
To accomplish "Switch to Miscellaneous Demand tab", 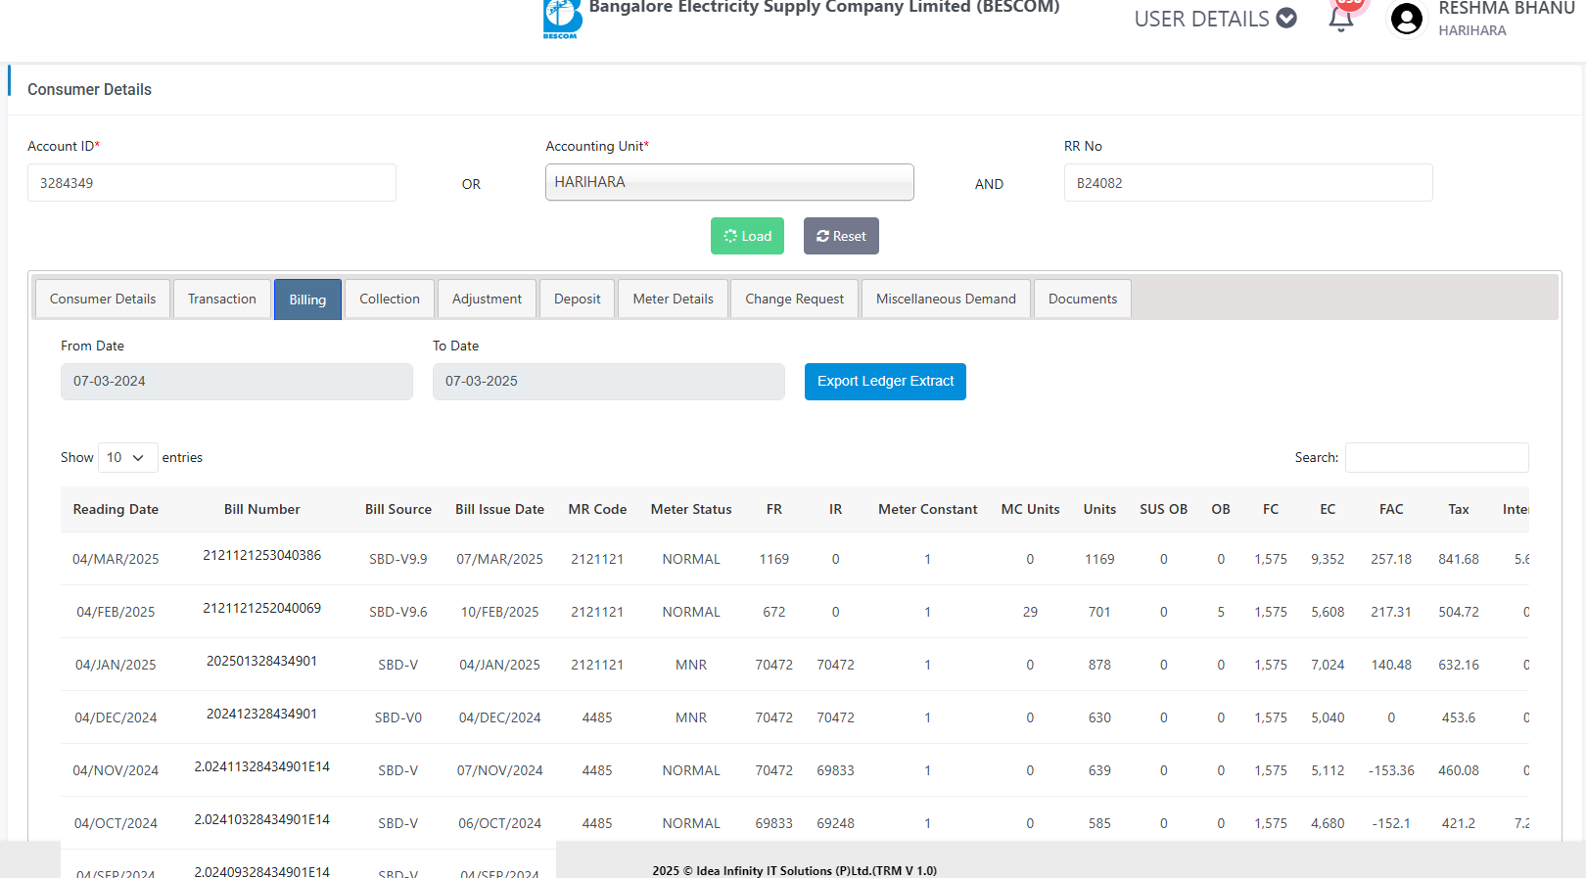I will (946, 299).
